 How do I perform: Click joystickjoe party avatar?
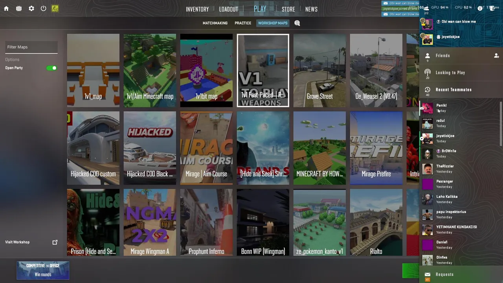[x=428, y=39]
